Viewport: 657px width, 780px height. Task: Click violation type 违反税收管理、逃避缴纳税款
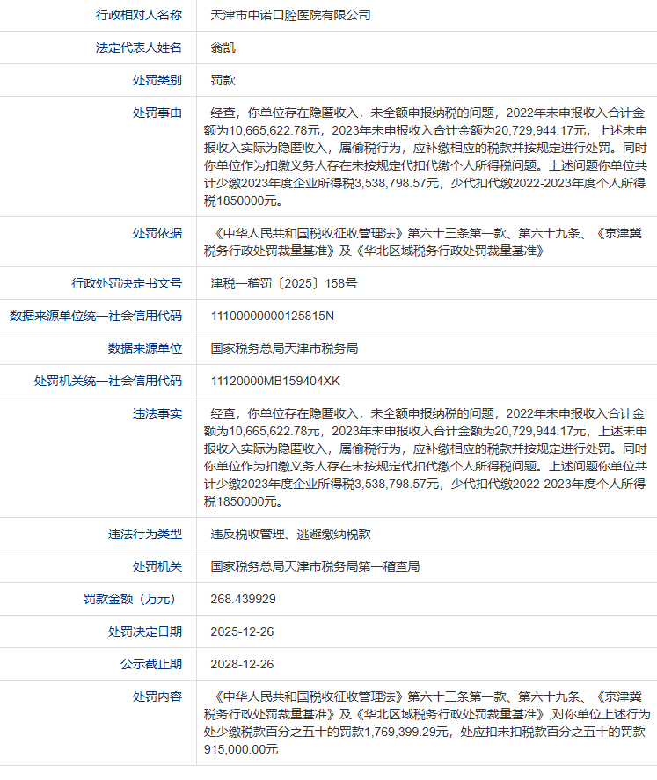point(290,534)
